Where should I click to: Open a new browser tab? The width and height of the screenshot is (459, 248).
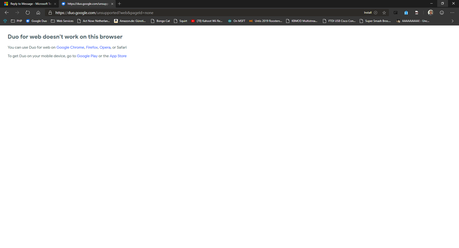pos(119,4)
